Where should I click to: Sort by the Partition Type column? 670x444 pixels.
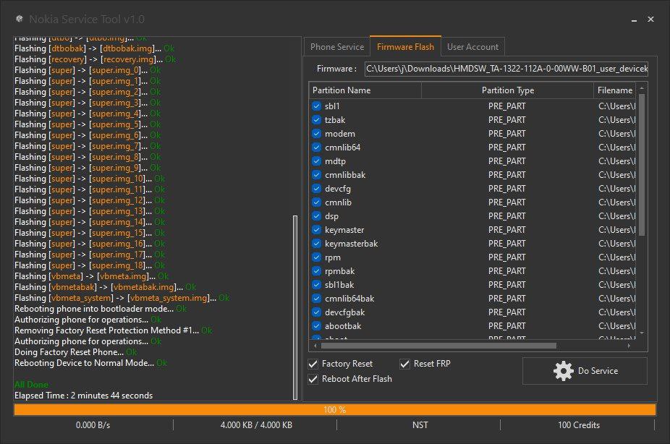(x=507, y=90)
